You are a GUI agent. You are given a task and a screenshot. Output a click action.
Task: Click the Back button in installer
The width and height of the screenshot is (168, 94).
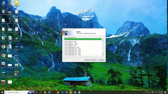click(x=87, y=60)
